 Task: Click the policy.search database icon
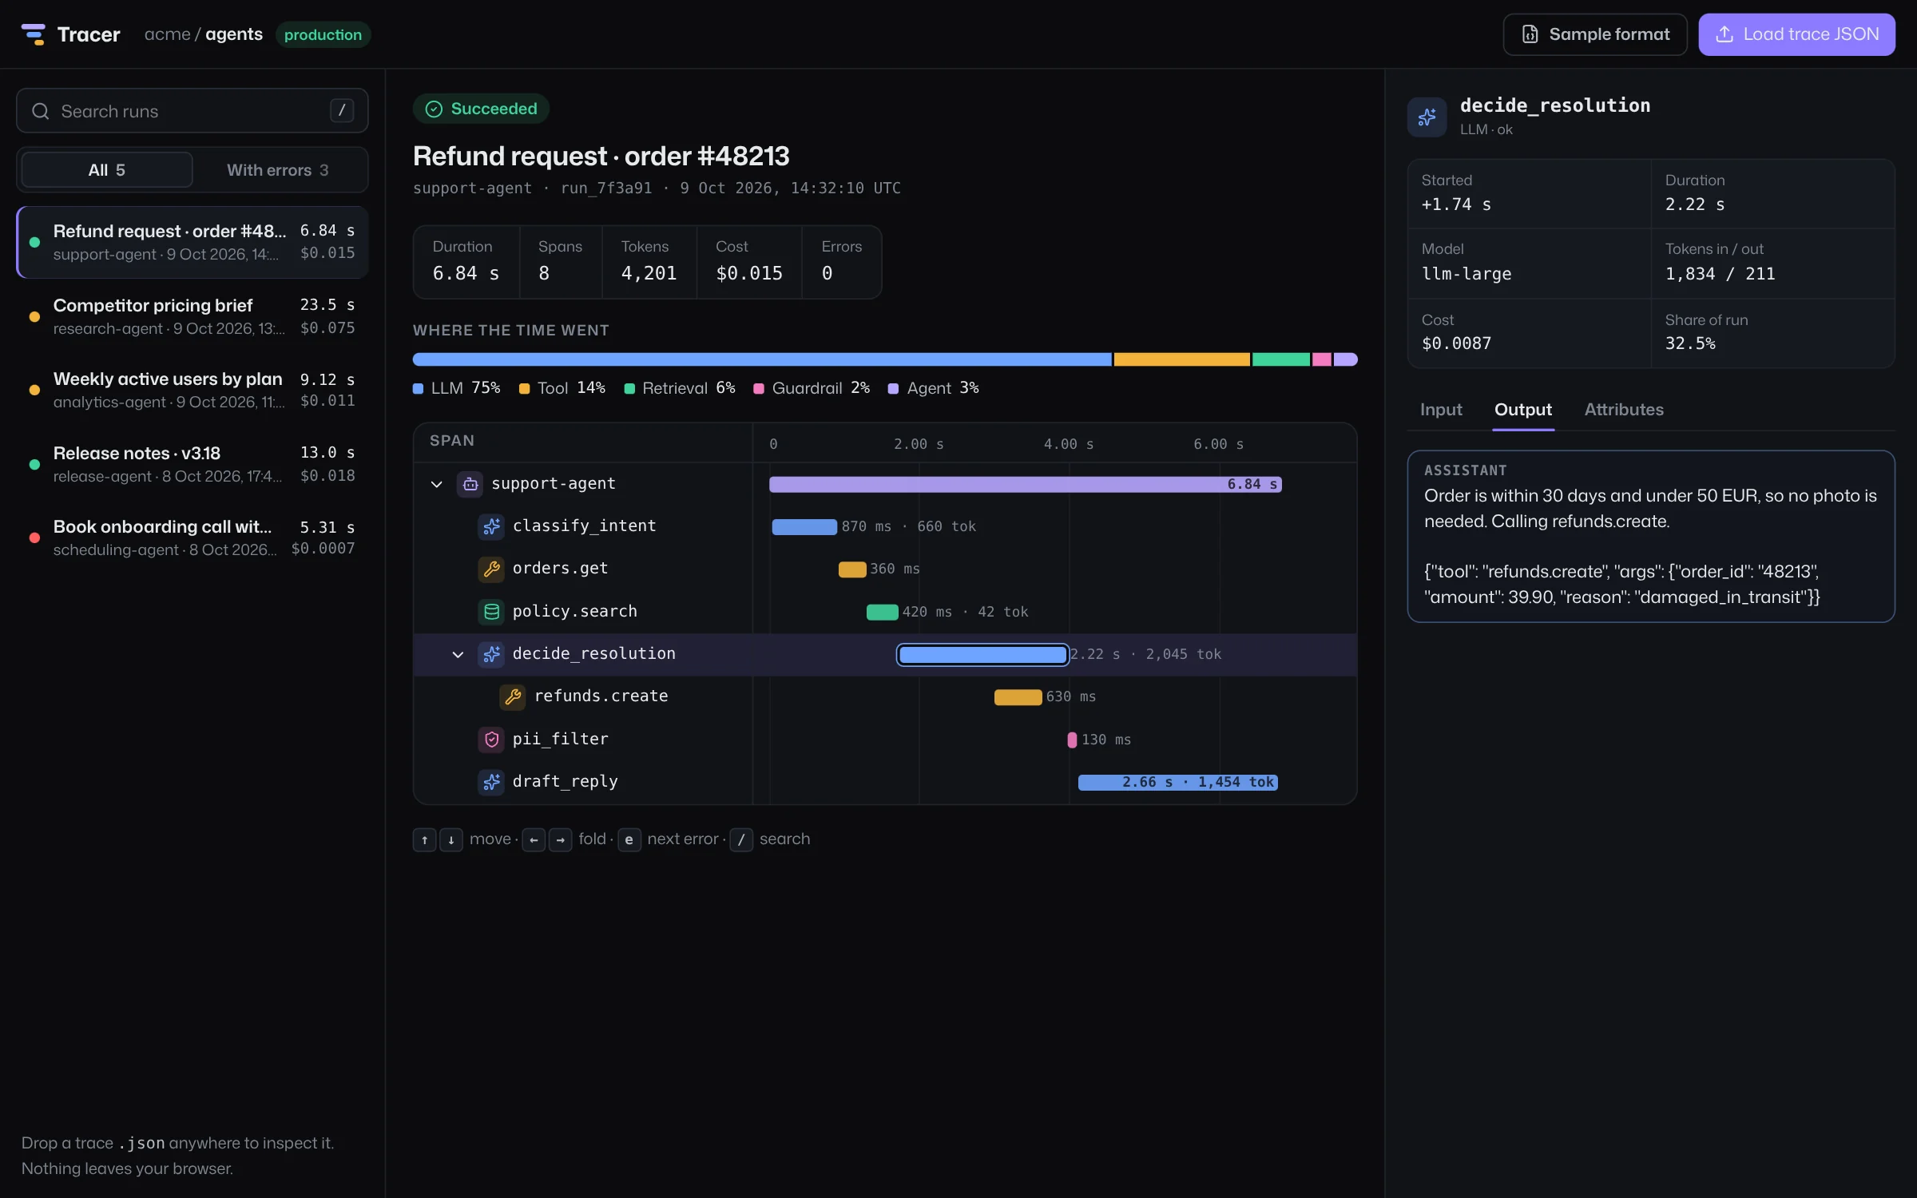[491, 612]
